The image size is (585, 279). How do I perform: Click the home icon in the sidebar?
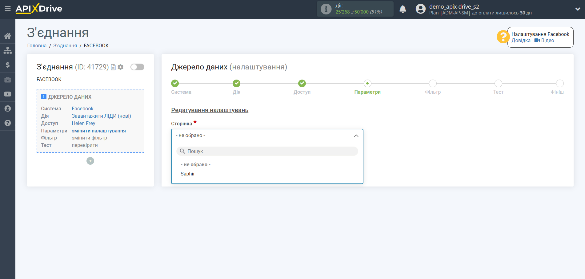pyautogui.click(x=8, y=36)
